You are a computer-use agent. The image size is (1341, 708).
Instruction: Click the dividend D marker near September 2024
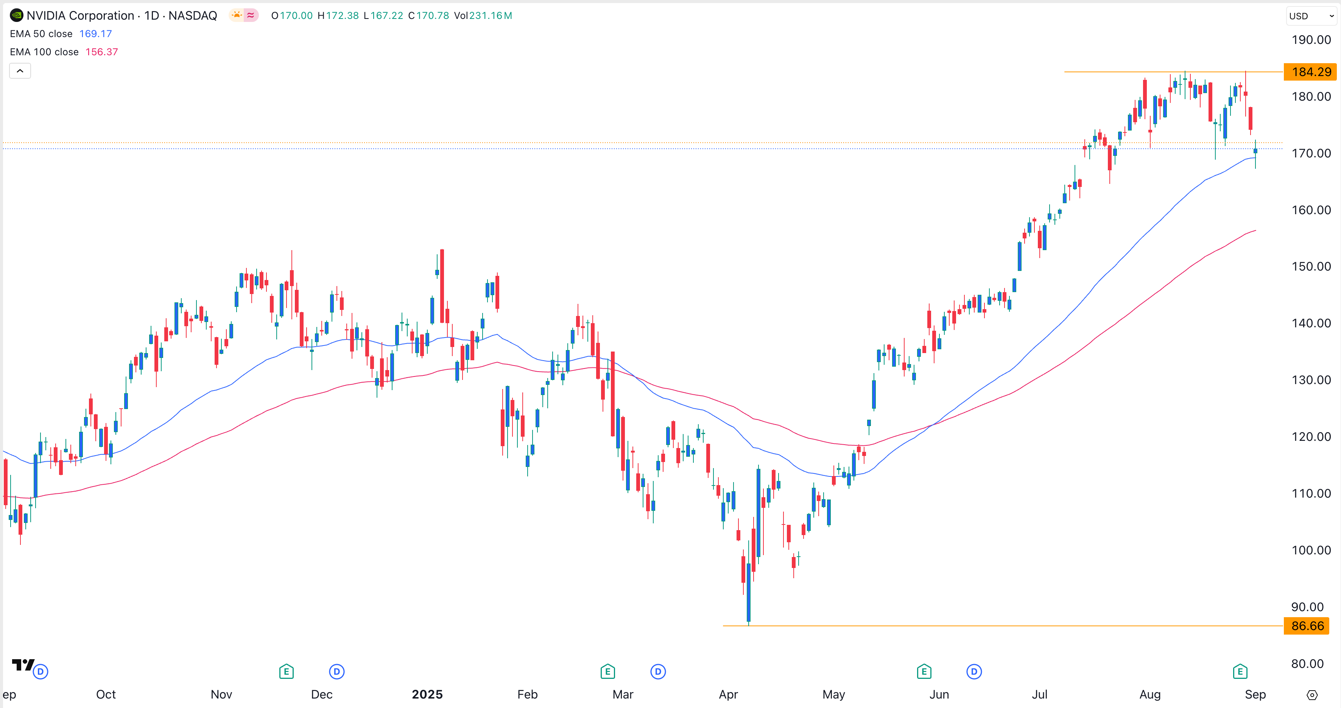click(x=40, y=672)
